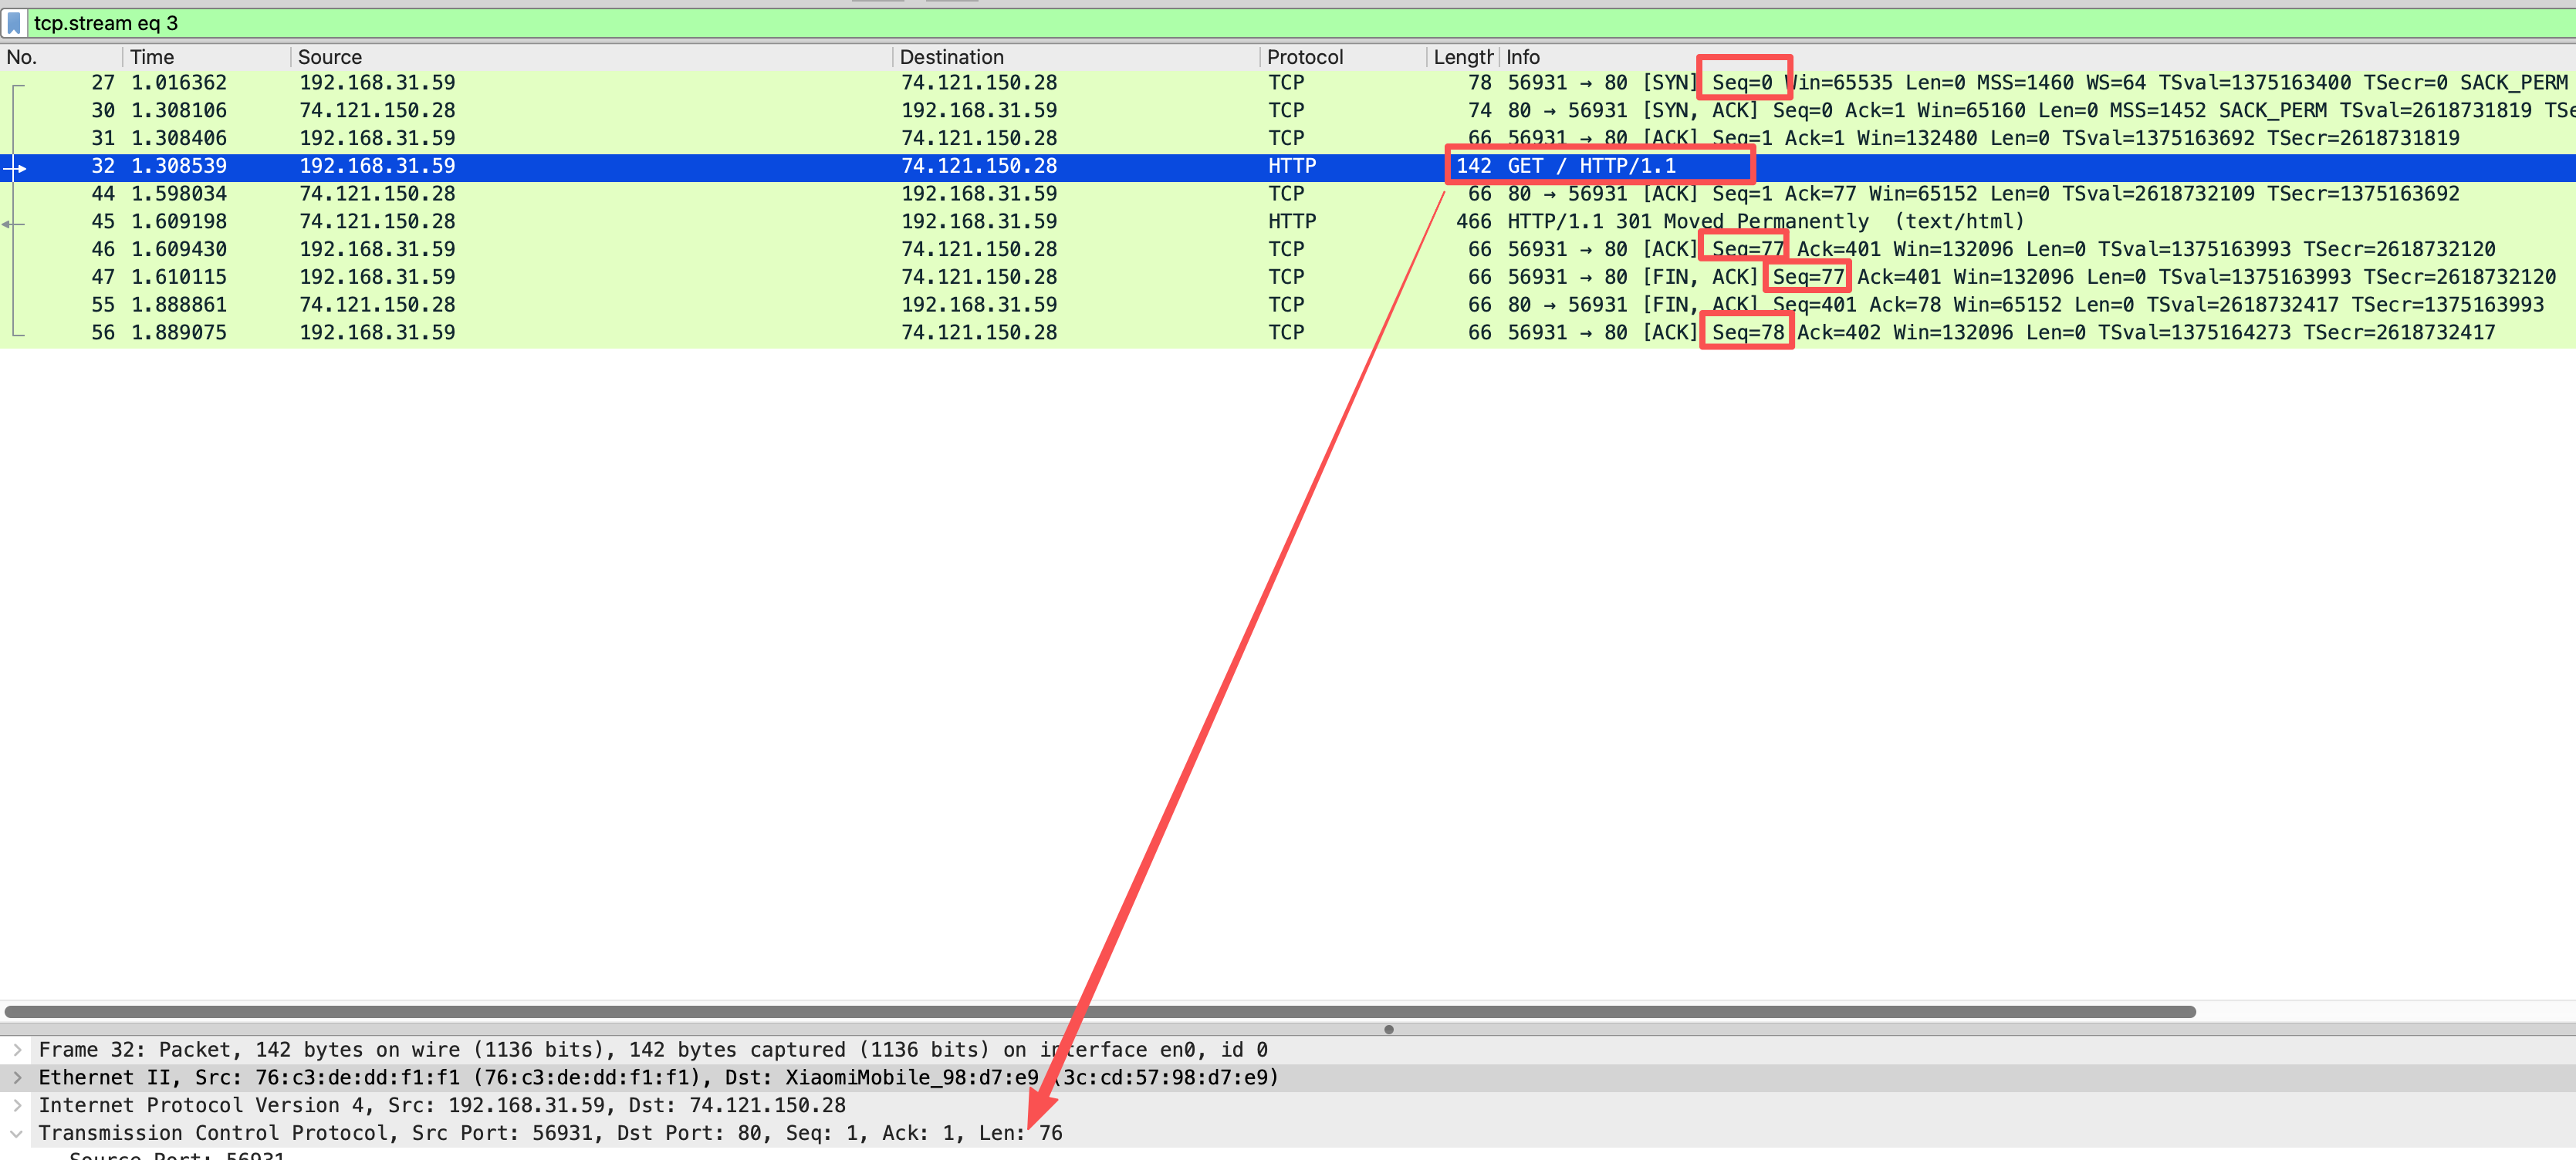Click the packet list horizontal scrollbar

coord(1100,1012)
